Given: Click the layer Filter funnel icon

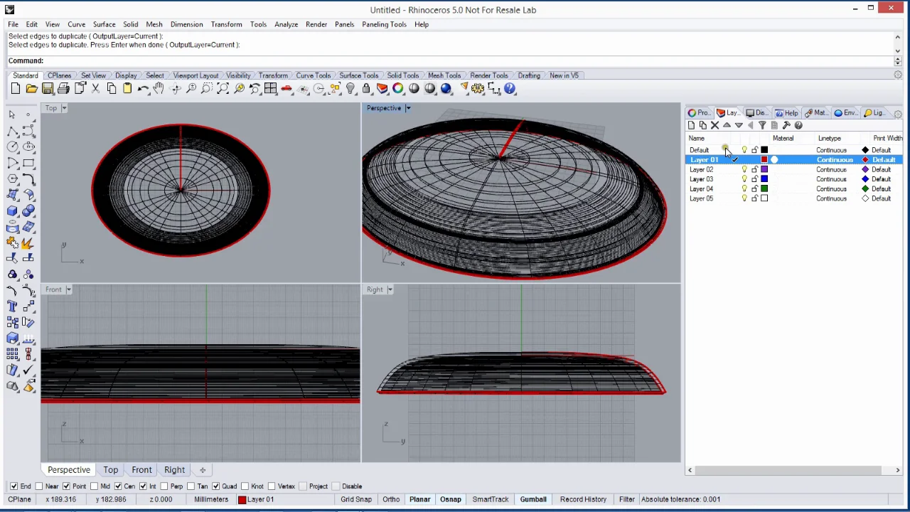Looking at the screenshot, I should 762,125.
